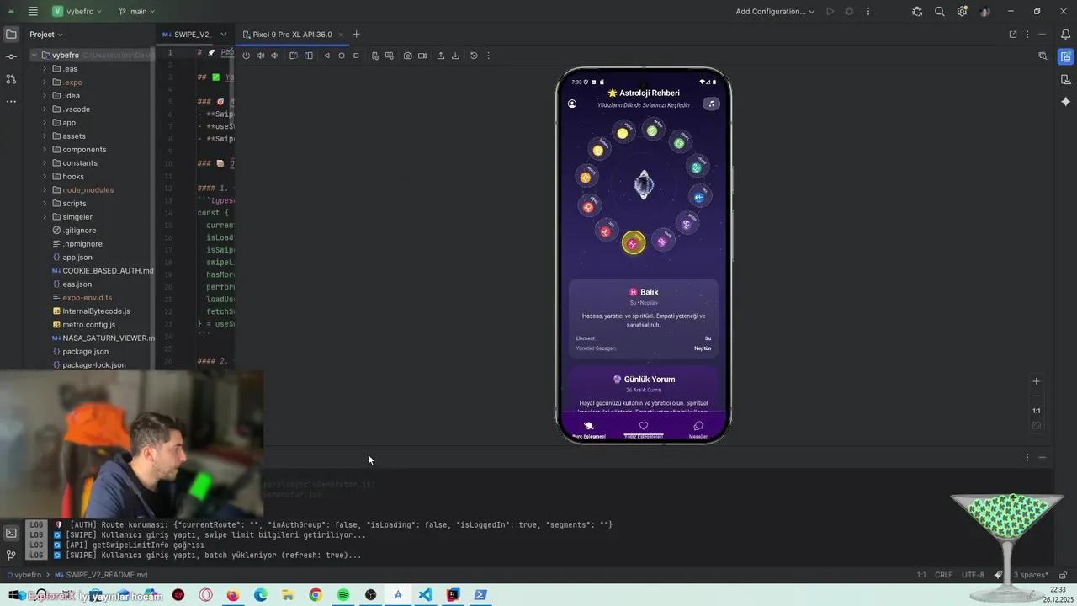Image resolution: width=1077 pixels, height=606 pixels.
Task: Rotate emulator right
Action: 309,56
